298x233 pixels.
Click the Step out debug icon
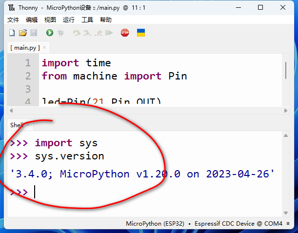pos(99,33)
